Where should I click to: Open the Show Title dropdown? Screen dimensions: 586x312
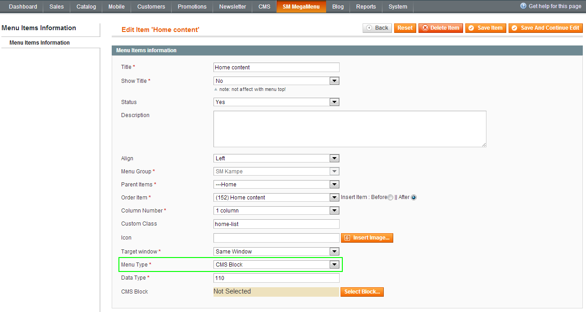click(x=277, y=81)
